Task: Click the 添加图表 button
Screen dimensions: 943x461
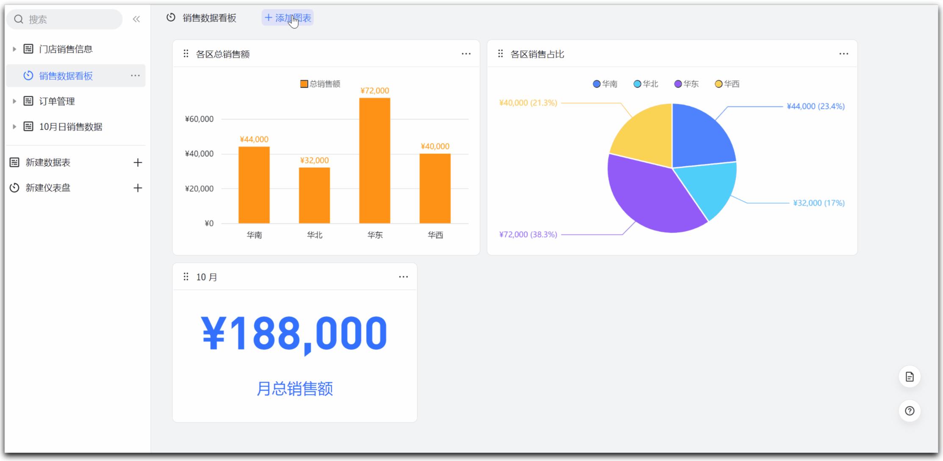Action: click(288, 18)
